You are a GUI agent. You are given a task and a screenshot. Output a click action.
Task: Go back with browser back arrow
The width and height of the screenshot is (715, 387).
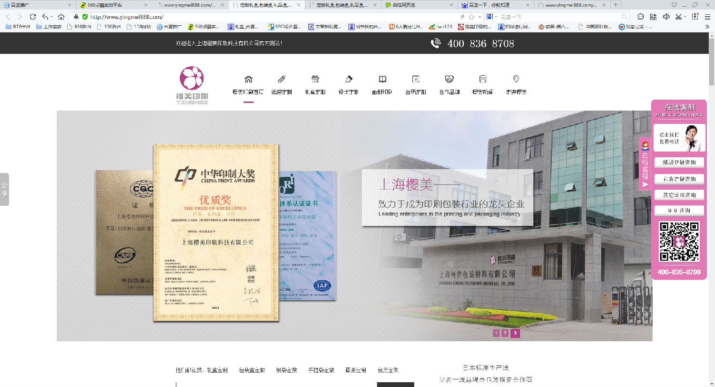[x=8, y=17]
